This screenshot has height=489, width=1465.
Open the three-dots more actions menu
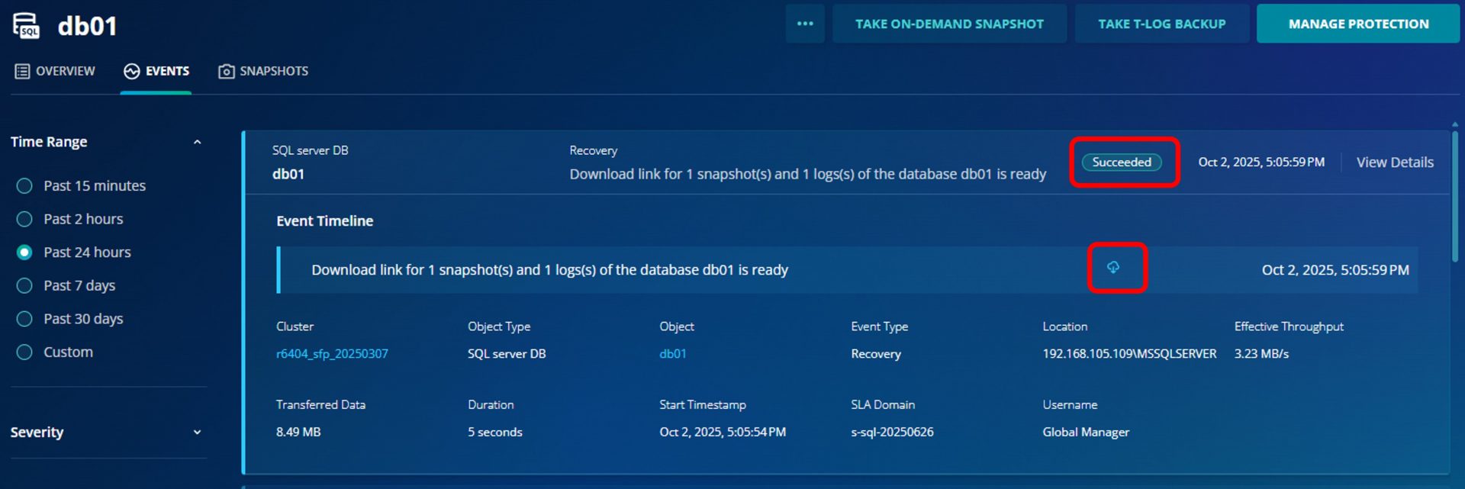805,24
